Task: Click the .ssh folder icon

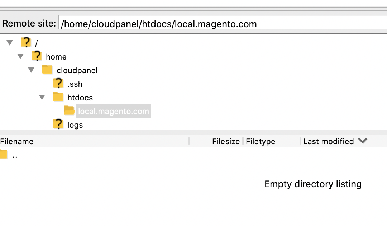Action: tap(58, 84)
